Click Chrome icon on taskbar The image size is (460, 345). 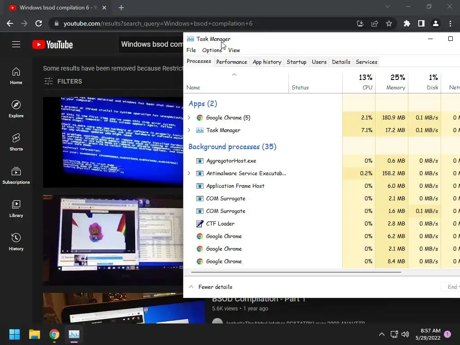(x=54, y=334)
